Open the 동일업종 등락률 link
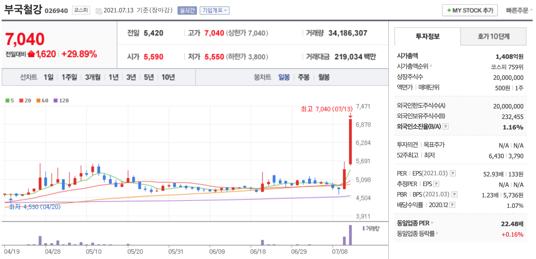This screenshot has width=536, height=259. (x=416, y=234)
